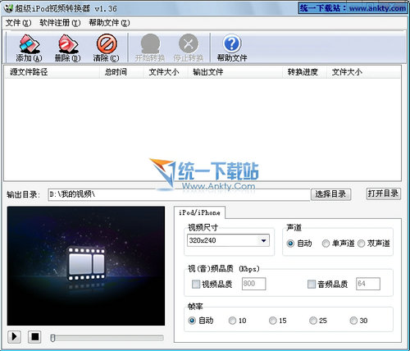This screenshot has width=410, height=351.
Task: Click the 输出文件 column header
Action: point(235,72)
